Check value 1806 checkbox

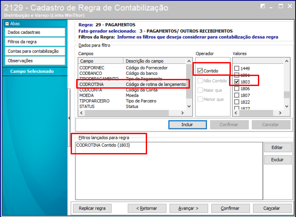coord(237,88)
